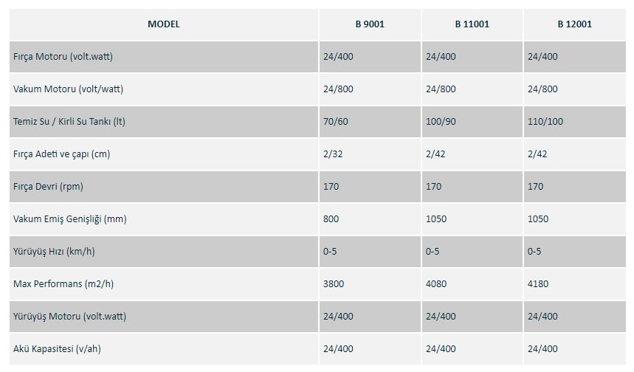Select the B 12001 column header
The height and width of the screenshot is (372, 634).
tap(574, 24)
